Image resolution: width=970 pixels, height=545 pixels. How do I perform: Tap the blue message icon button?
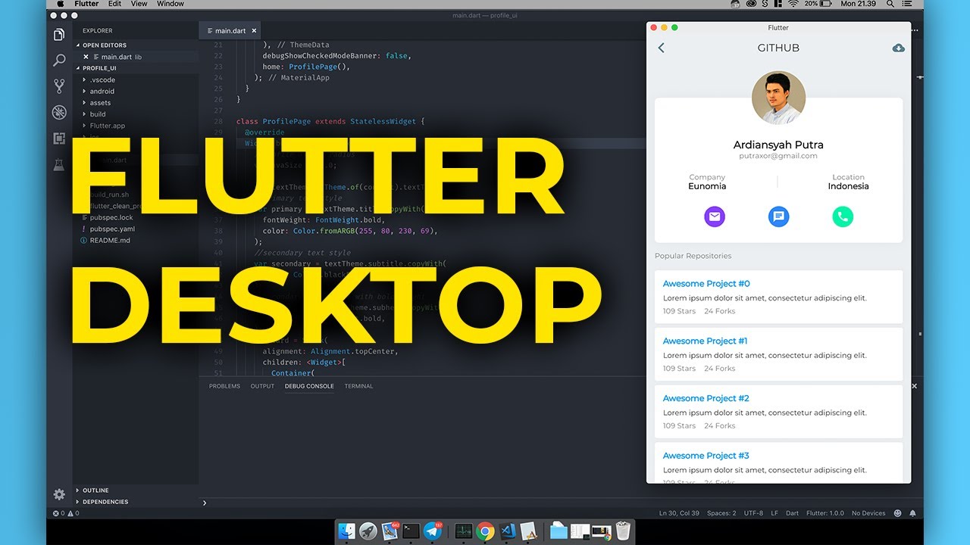(x=778, y=216)
